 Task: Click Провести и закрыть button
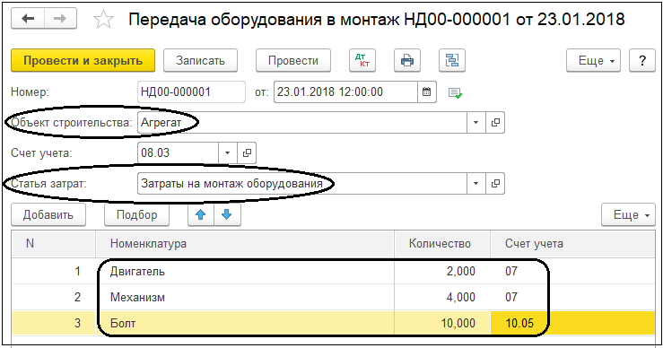(x=83, y=60)
